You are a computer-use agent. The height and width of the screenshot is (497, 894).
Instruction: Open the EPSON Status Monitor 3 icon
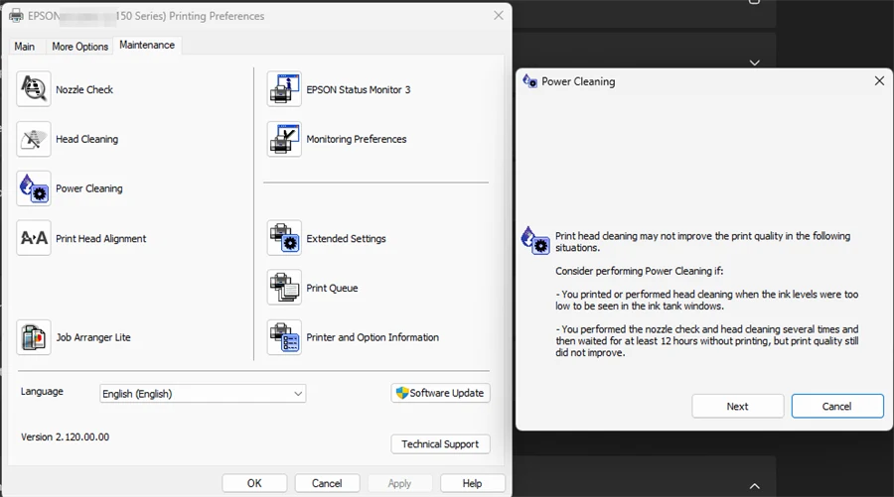point(284,89)
